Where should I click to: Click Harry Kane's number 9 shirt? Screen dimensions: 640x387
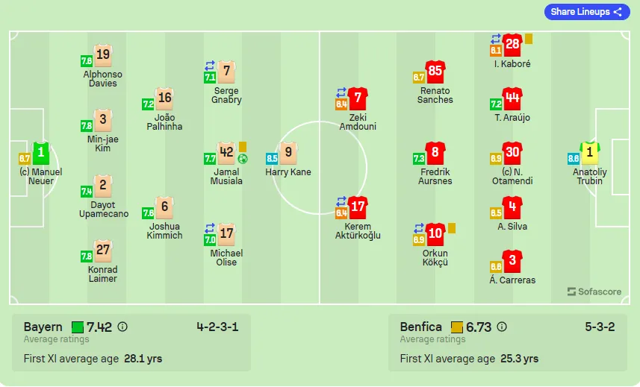[x=288, y=153]
